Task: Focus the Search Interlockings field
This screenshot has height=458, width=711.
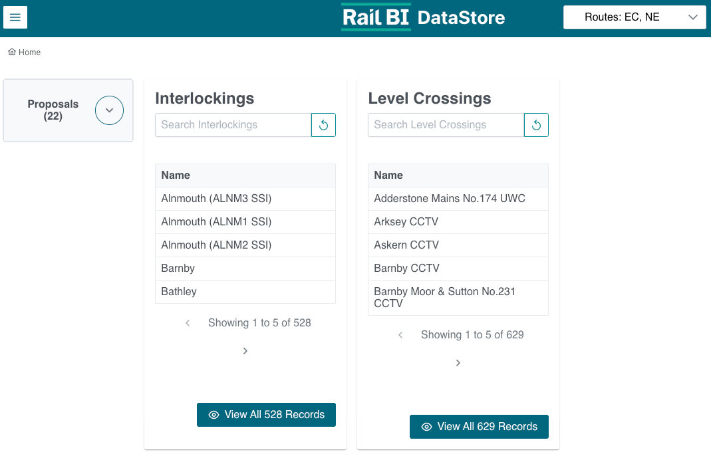Action: (233, 125)
